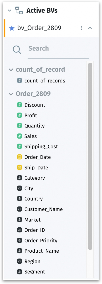Image resolution: width=102 pixels, height=284 pixels.
Task: Select the Order_Priority field
Action: coord(41,241)
